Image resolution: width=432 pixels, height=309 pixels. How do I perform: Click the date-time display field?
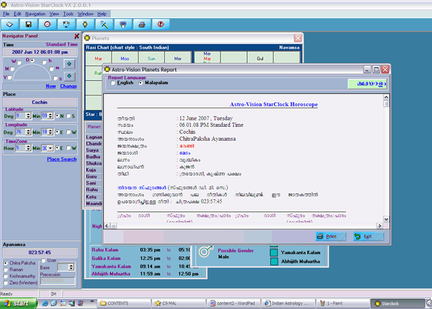click(40, 52)
